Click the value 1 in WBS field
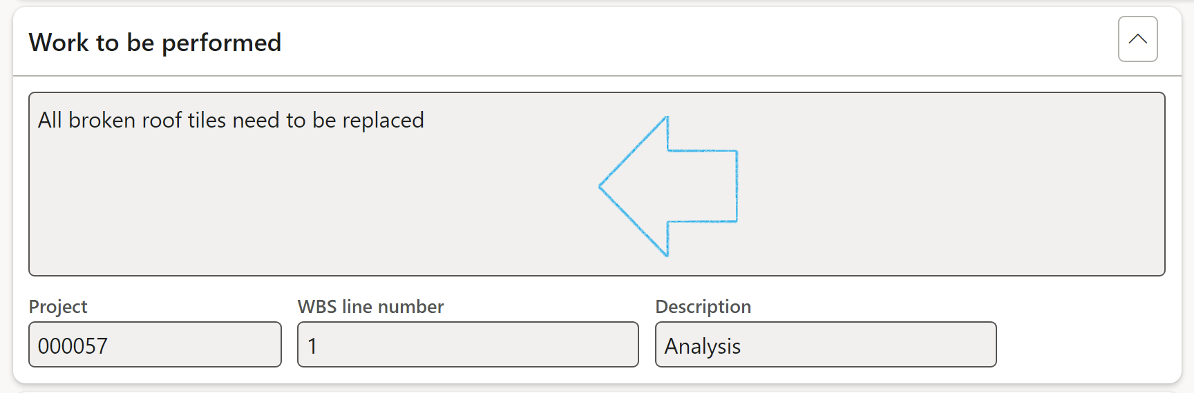 click(x=312, y=345)
